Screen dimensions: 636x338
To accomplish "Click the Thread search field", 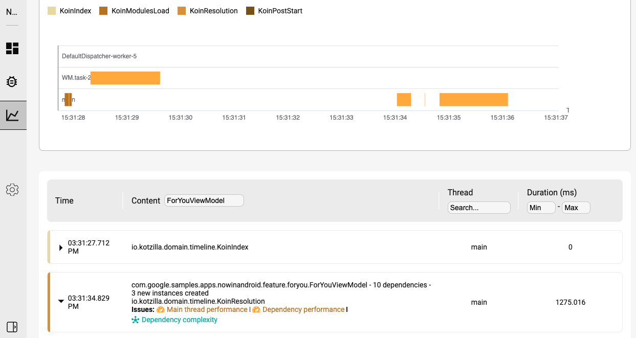I will click(479, 207).
